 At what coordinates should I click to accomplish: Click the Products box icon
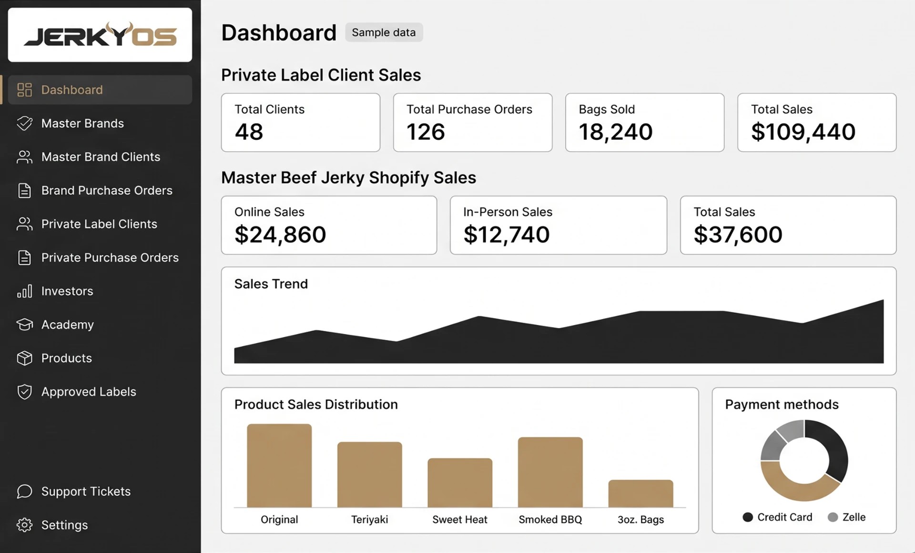tap(24, 358)
